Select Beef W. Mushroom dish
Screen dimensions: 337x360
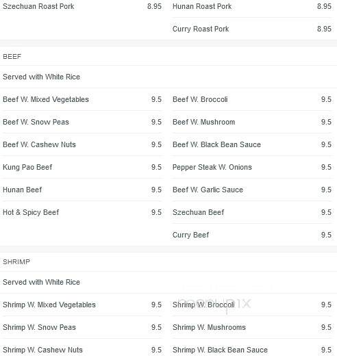(203, 122)
